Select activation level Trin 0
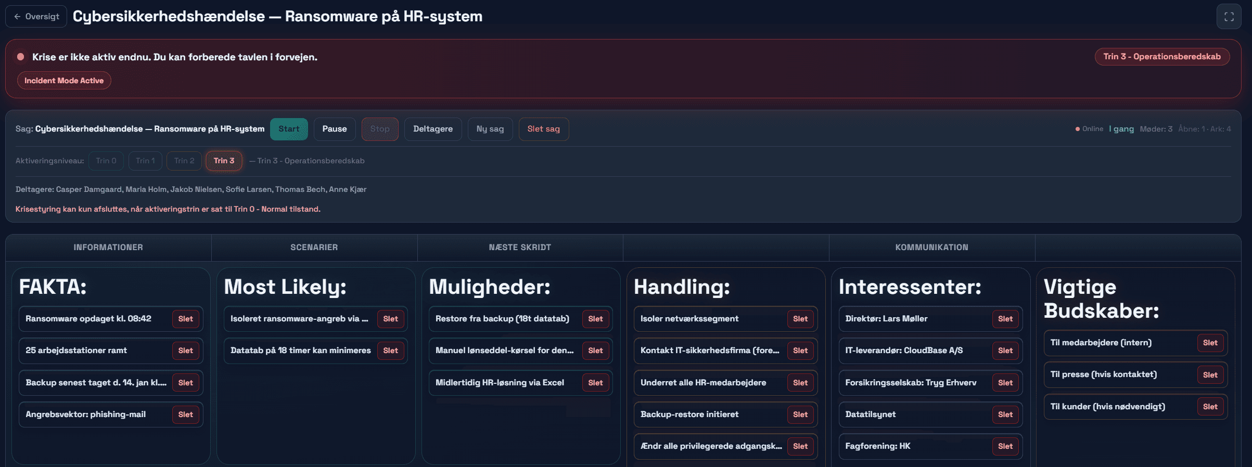 tap(106, 161)
